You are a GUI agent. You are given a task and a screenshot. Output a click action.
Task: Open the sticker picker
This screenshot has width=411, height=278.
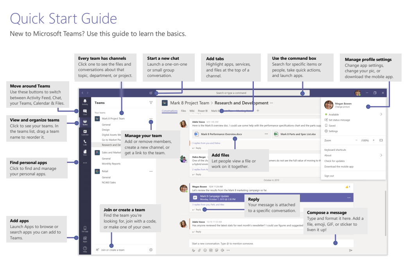click(217, 250)
